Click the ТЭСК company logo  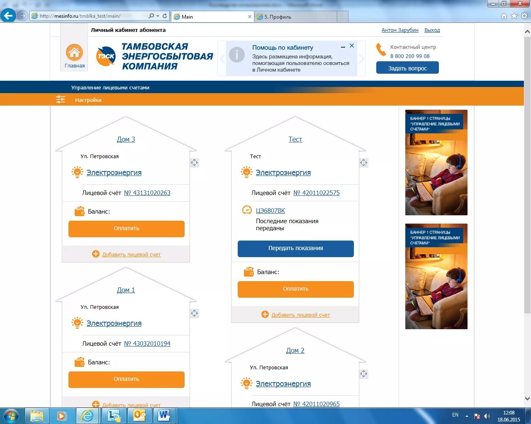click(106, 56)
